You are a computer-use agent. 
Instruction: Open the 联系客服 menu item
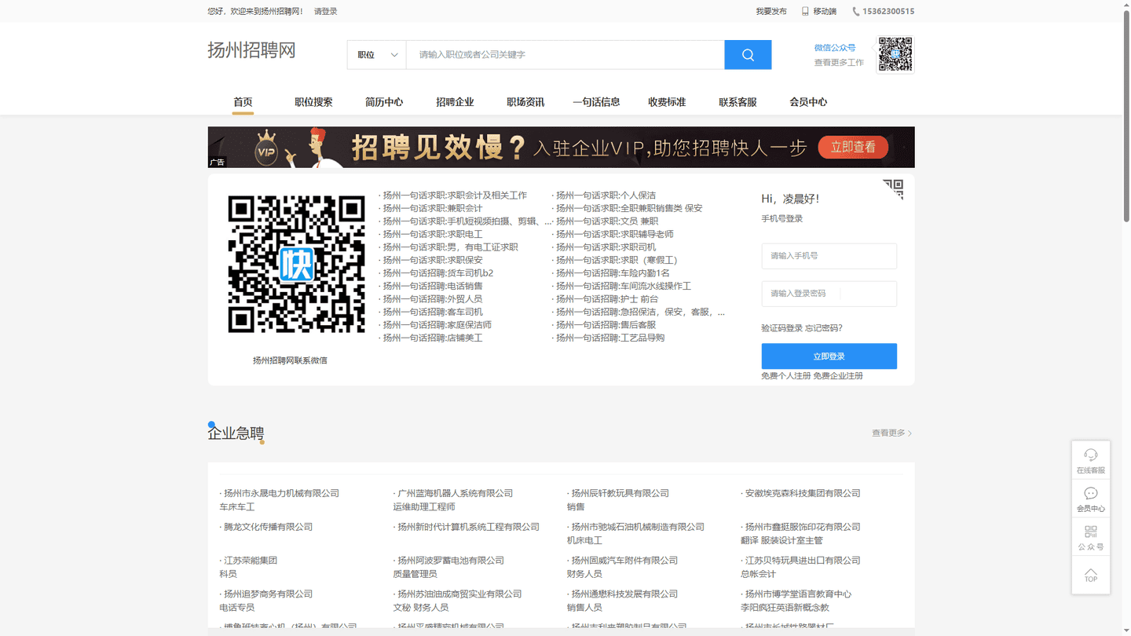click(x=738, y=102)
